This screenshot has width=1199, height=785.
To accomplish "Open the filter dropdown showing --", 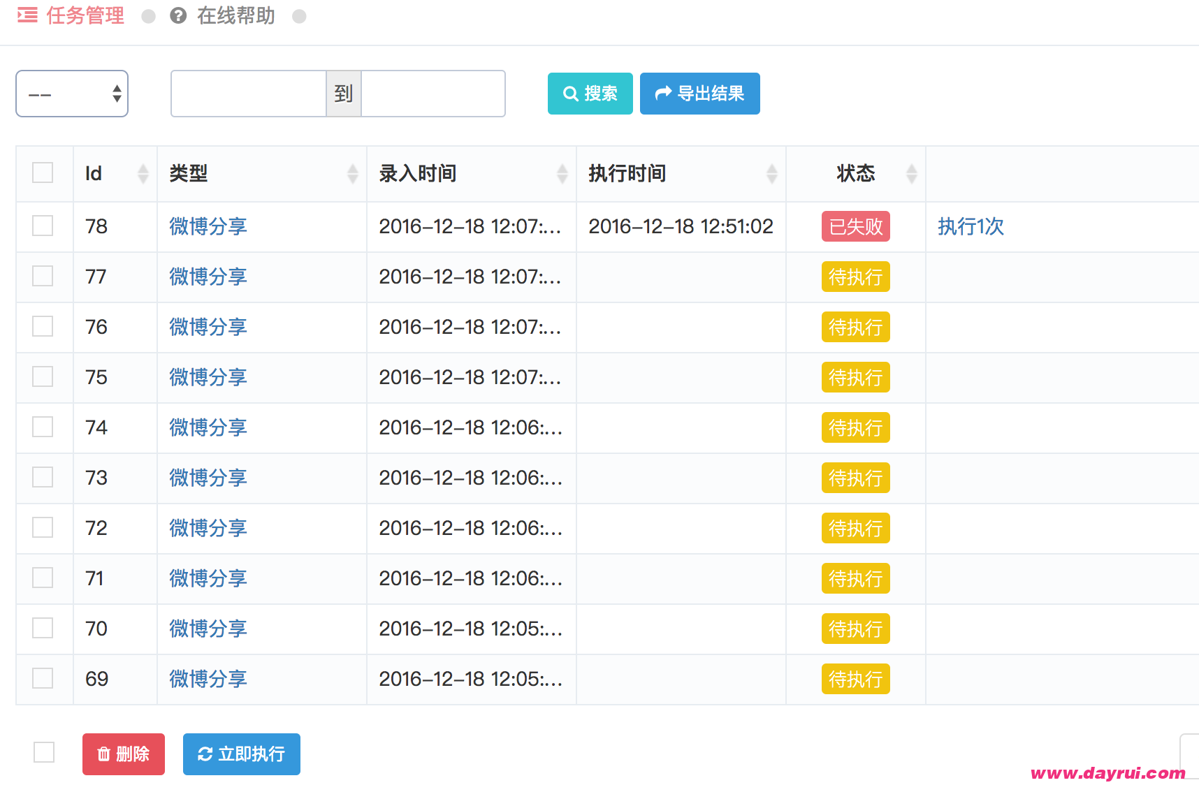I will point(72,94).
